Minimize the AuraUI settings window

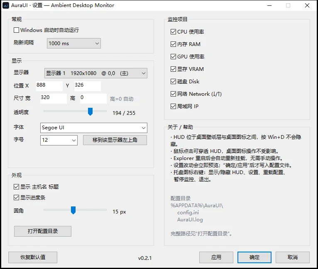click(269, 5)
